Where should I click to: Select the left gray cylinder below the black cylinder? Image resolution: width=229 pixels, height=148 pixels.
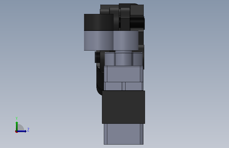click(99, 41)
